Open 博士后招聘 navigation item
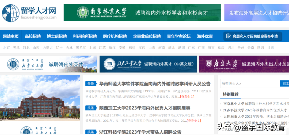Viewport: 289px width, 135px height. coord(57,36)
